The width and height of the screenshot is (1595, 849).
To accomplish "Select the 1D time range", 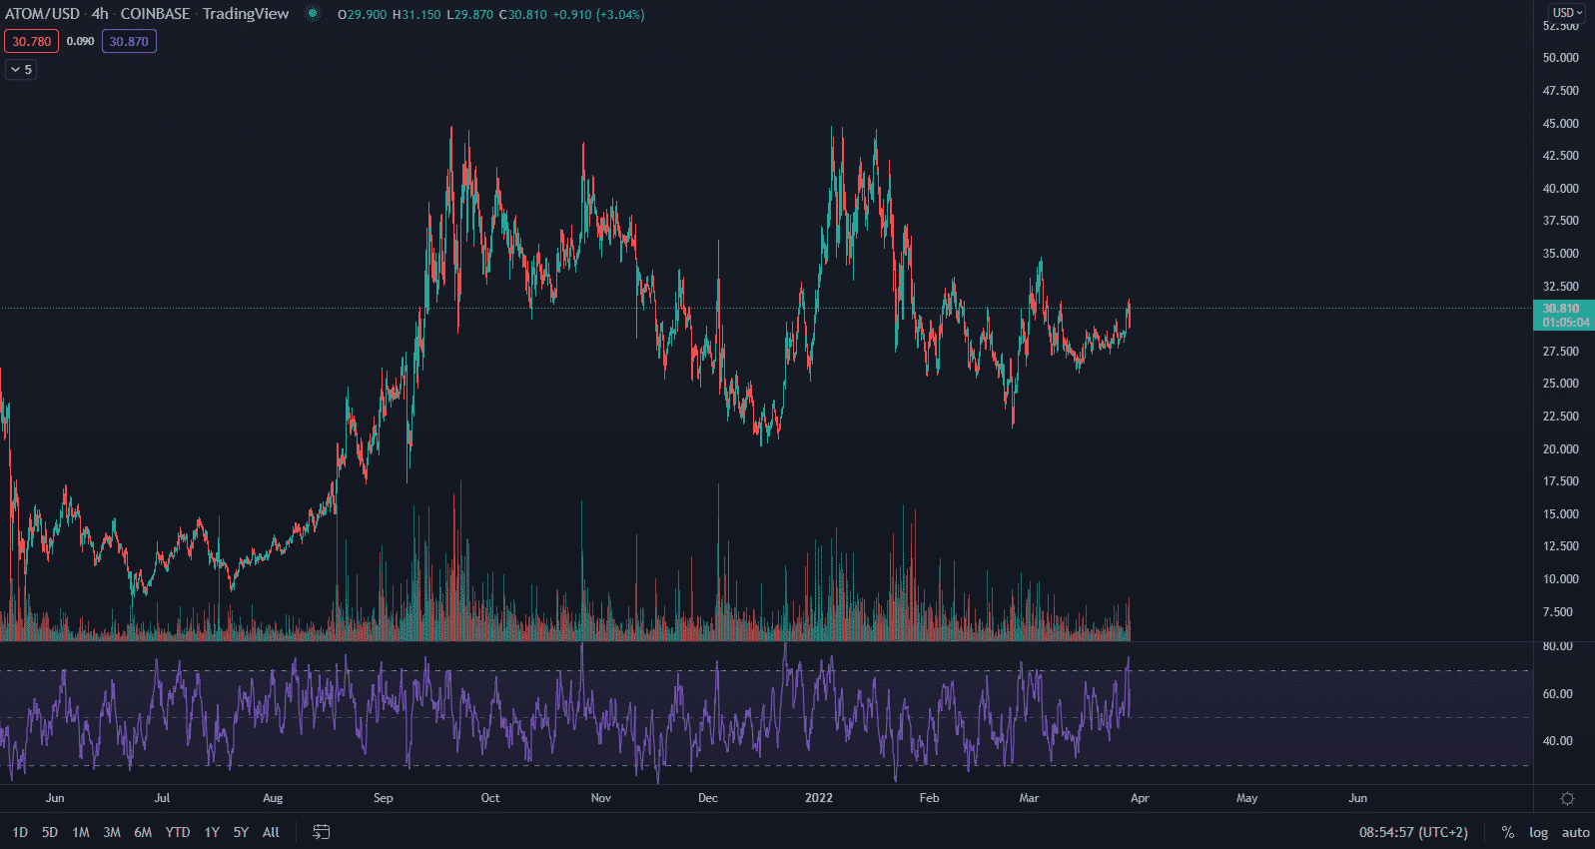I will [x=20, y=832].
